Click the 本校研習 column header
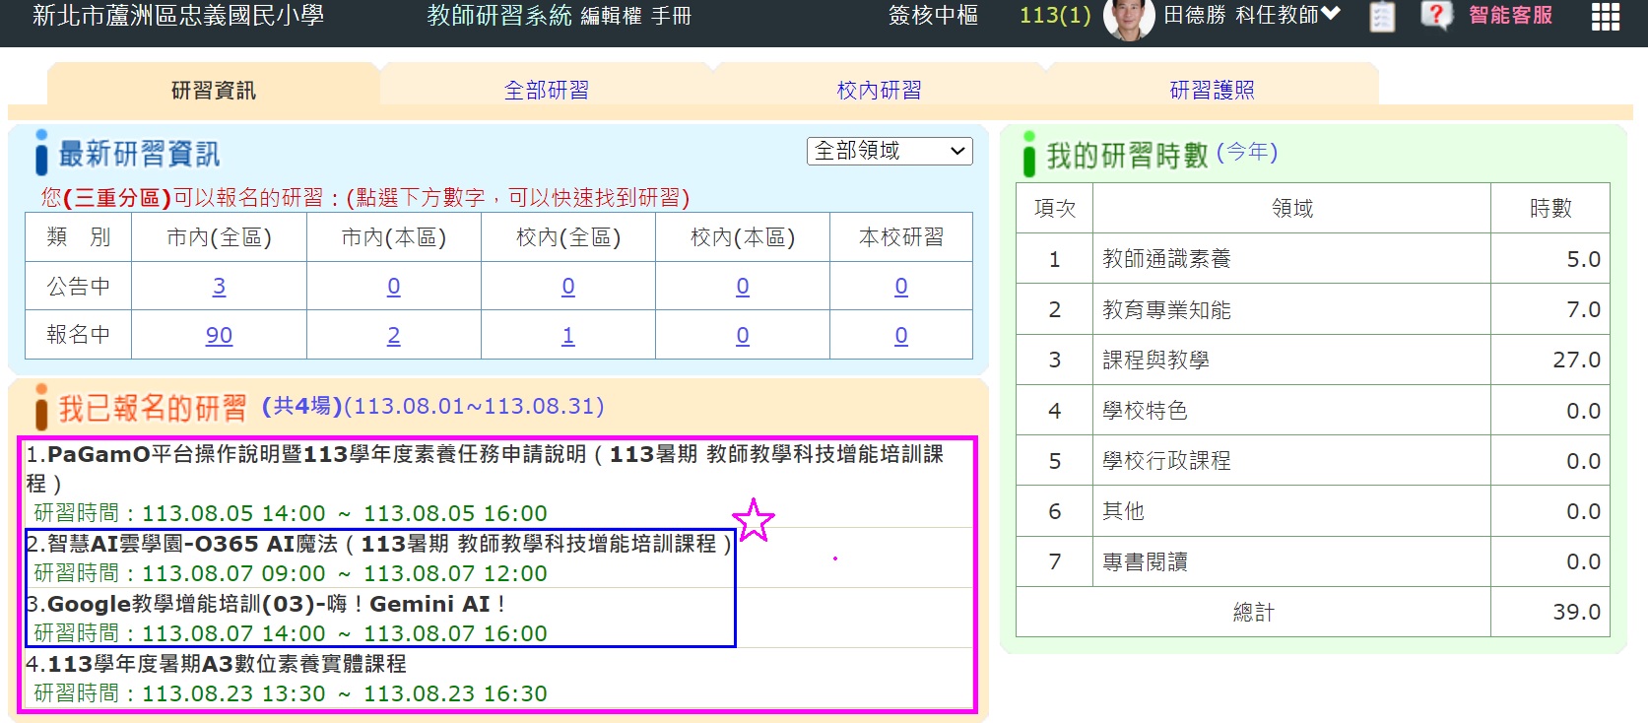The height and width of the screenshot is (723, 1648). (901, 237)
